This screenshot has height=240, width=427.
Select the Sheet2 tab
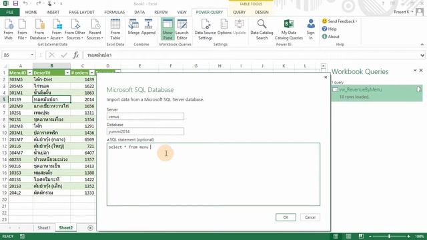click(x=65, y=228)
